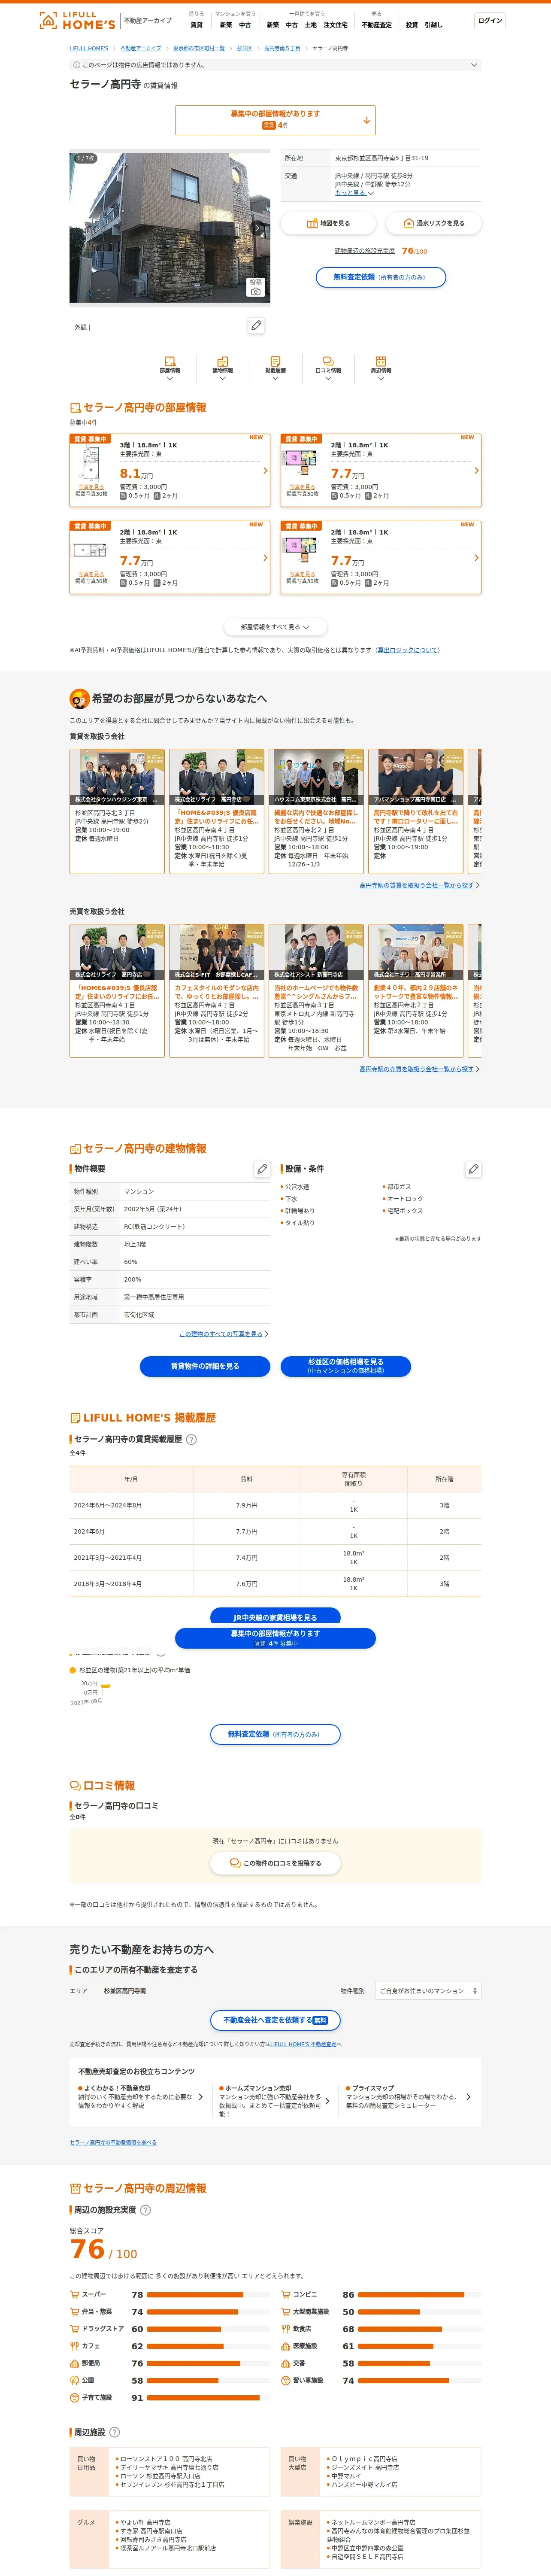
Task: Click 賃貸物件の詳細を見る blue button
Action: [205, 1366]
